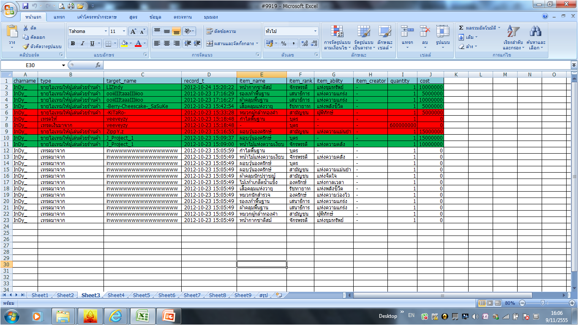Image resolution: width=578 pixels, height=325 pixels.
Task: Toggle bold formatting
Action: pos(73,43)
